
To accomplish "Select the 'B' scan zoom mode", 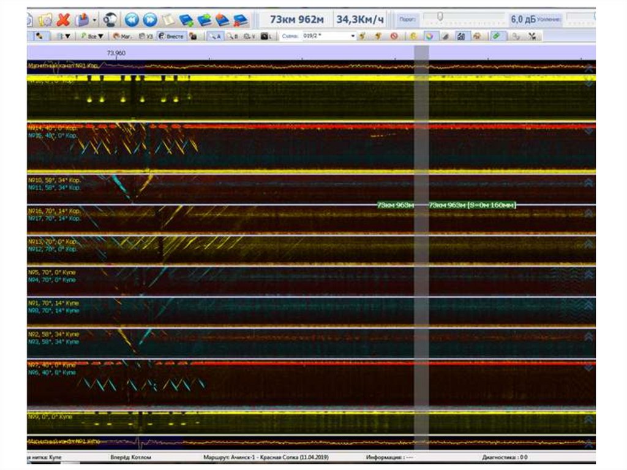I will (x=233, y=36).
